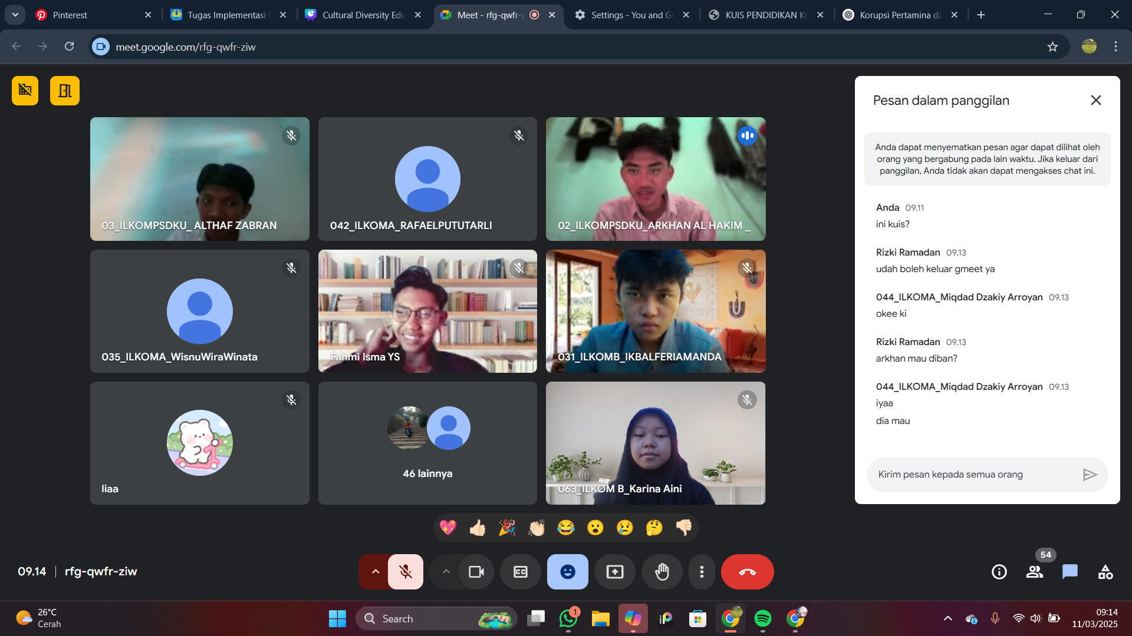Click the red leave call button
The width and height of the screenshot is (1132, 636).
tap(747, 572)
